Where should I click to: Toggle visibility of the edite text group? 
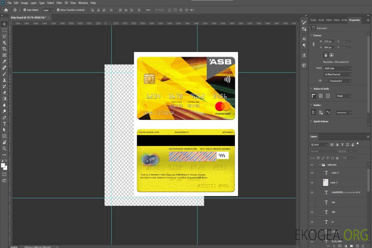click(312, 165)
